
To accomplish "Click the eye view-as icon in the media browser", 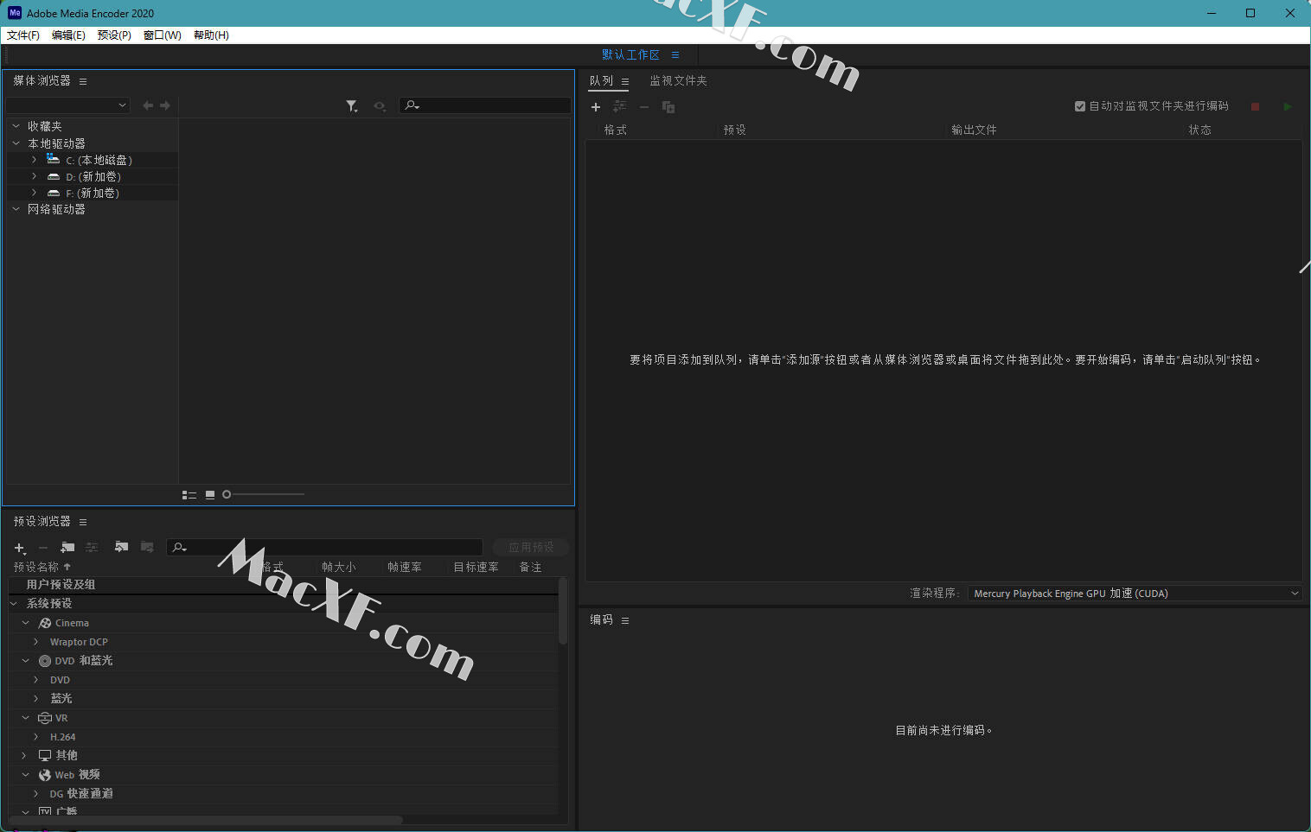I will pos(380,105).
